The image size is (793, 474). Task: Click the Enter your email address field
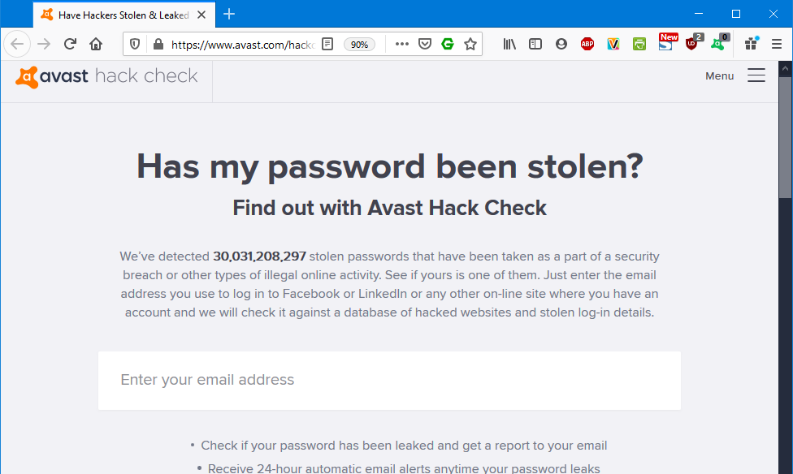389,381
